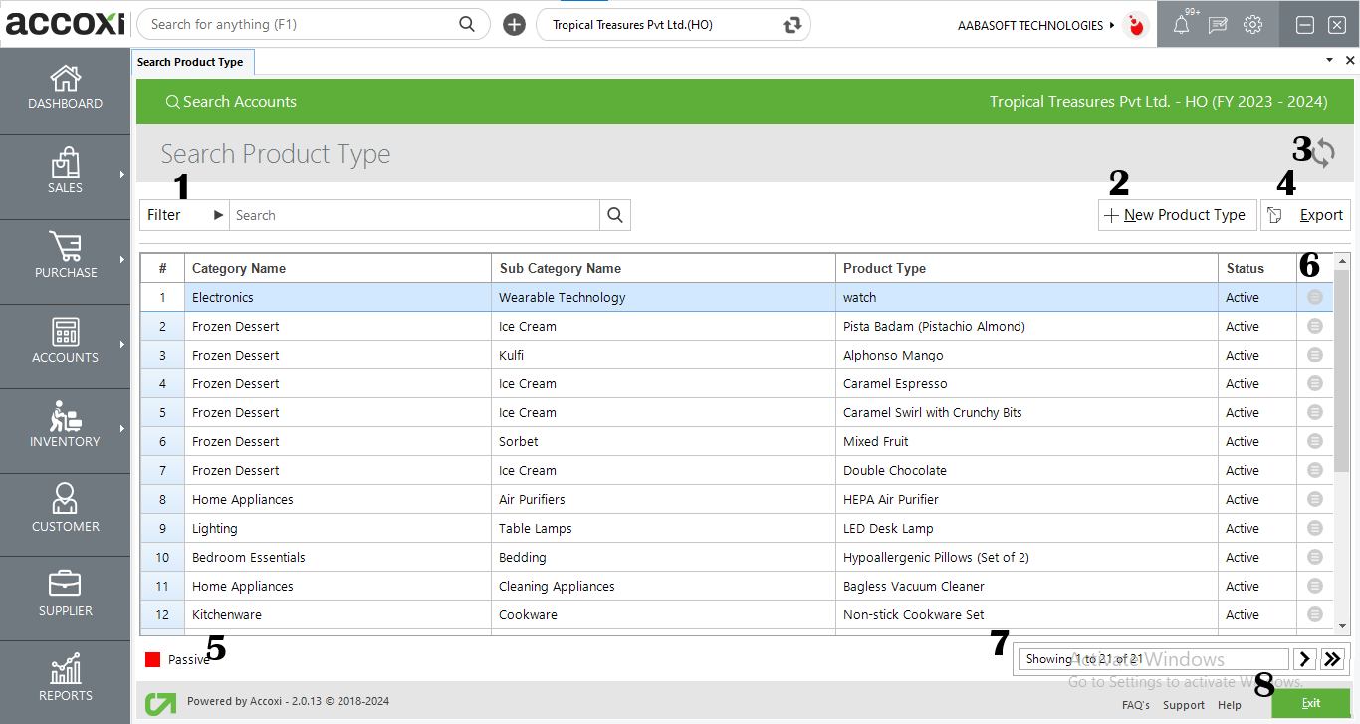Image resolution: width=1360 pixels, height=724 pixels.
Task: Click the New Product Type button
Action: click(x=1177, y=215)
